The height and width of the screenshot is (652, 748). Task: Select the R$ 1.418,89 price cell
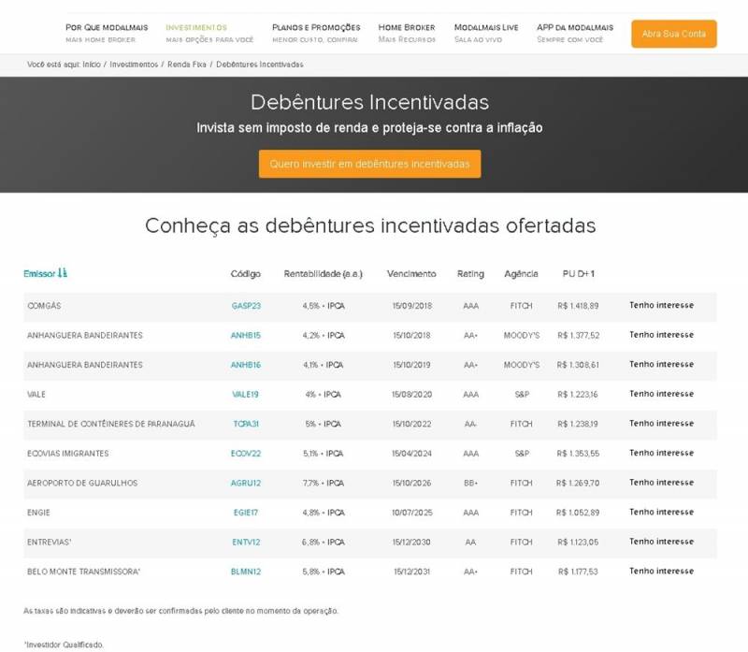(578, 306)
